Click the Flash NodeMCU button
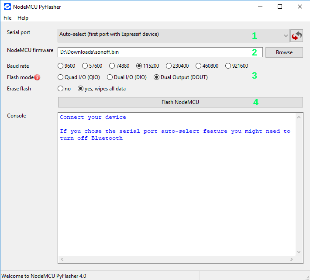The width and height of the screenshot is (310, 280). [180, 102]
